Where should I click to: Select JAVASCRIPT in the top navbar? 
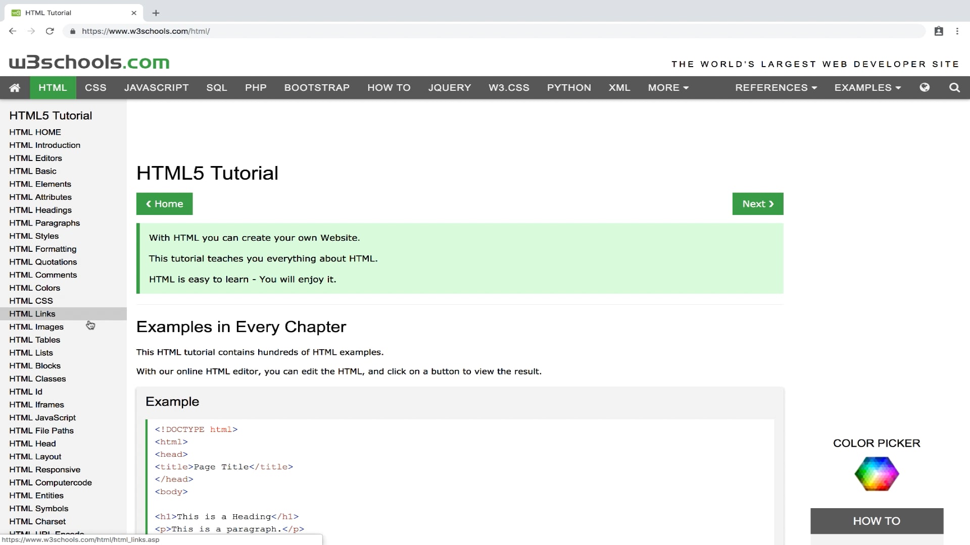(x=156, y=88)
